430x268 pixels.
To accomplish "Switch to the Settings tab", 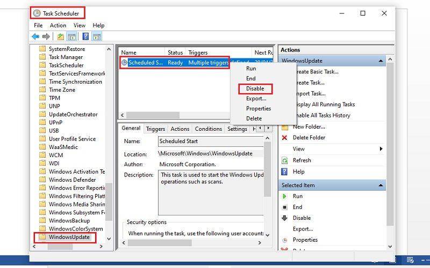I will 237,129.
